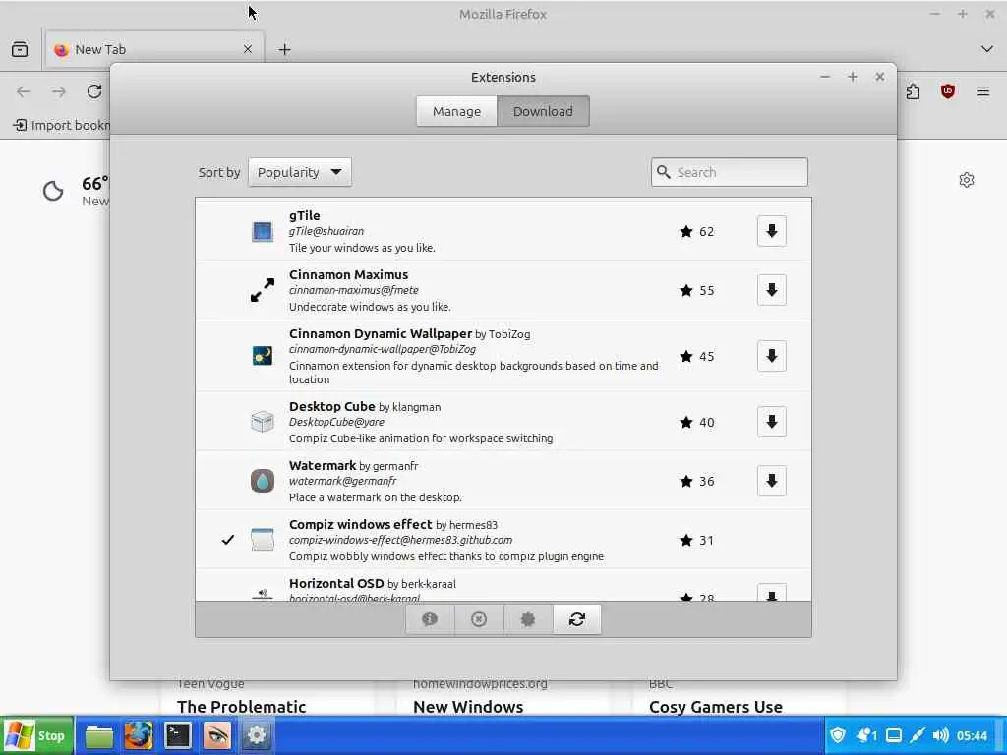Click the Dynamic Wallpaper moon icon

(x=262, y=356)
